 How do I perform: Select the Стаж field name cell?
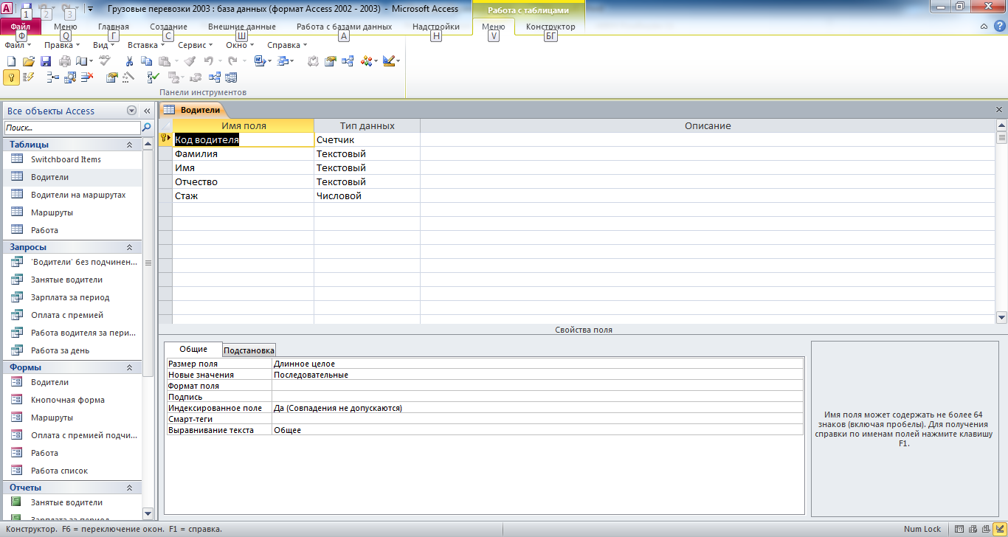243,196
